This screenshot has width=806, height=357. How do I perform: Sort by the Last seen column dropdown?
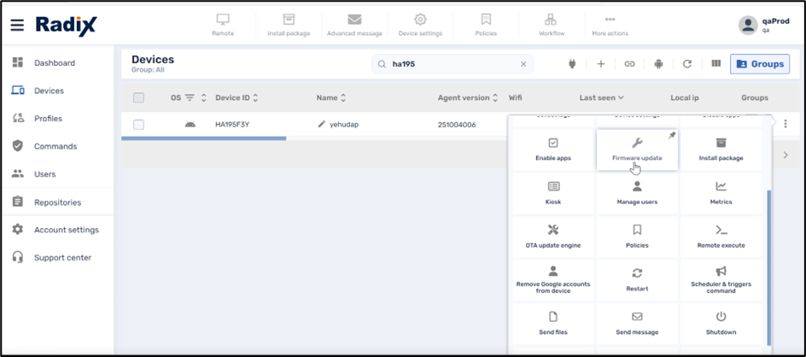click(602, 97)
